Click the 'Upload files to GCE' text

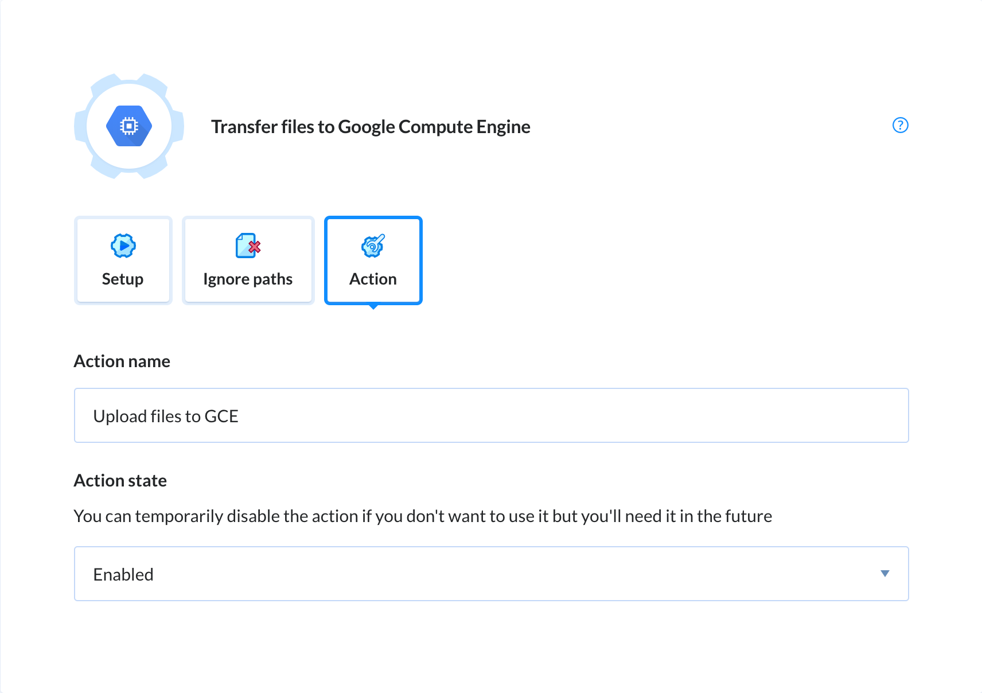point(166,416)
